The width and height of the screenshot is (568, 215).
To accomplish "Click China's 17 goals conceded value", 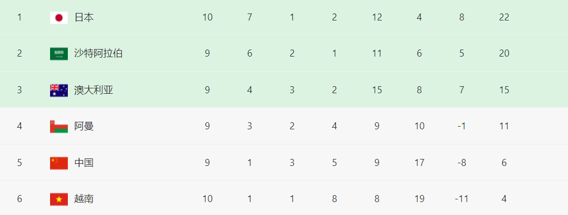I will click(419, 162).
